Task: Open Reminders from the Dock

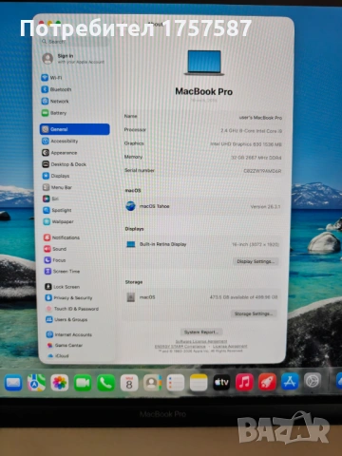Action: point(176,383)
